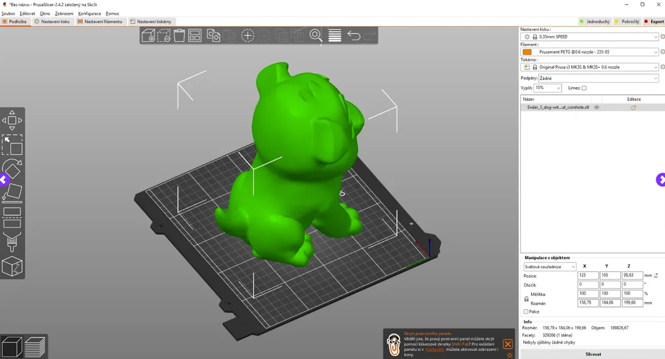665x359 pixels.
Task: Click the right purple arrow button
Action: [661, 180]
